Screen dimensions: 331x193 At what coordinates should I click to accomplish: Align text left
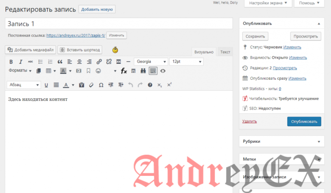pyautogui.click(x=70, y=61)
